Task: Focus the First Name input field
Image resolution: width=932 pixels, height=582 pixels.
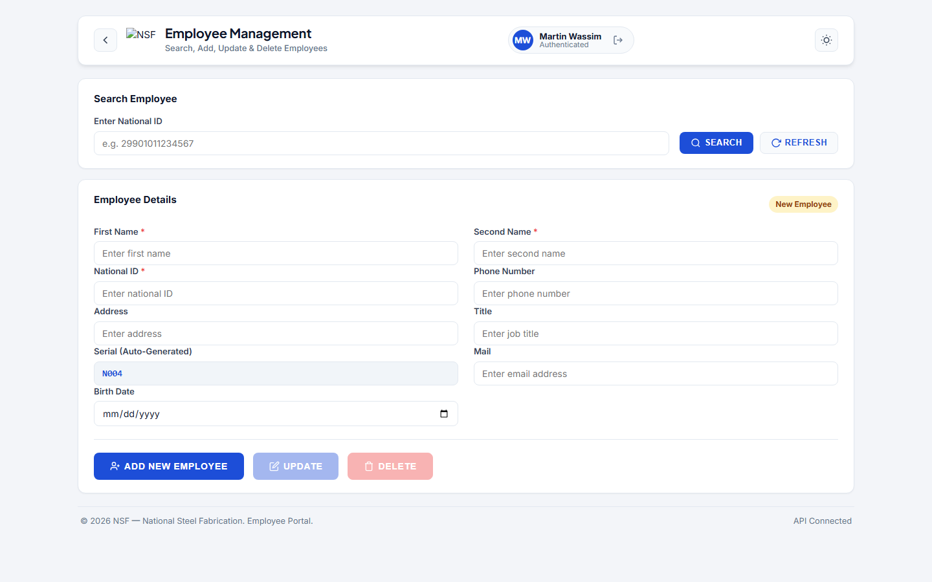Action: click(276, 253)
